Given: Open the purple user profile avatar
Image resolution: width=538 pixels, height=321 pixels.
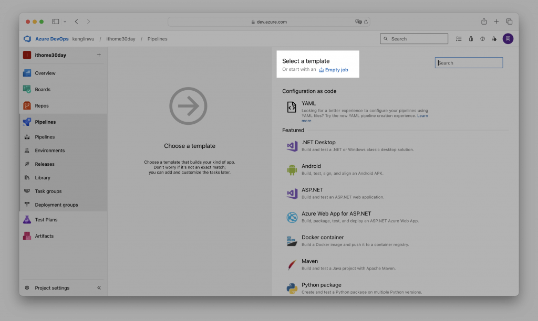Looking at the screenshot, I should click(x=508, y=39).
